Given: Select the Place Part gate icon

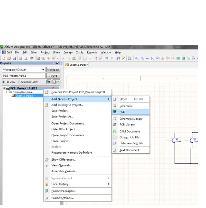Looking at the screenshot, I should [173, 58].
